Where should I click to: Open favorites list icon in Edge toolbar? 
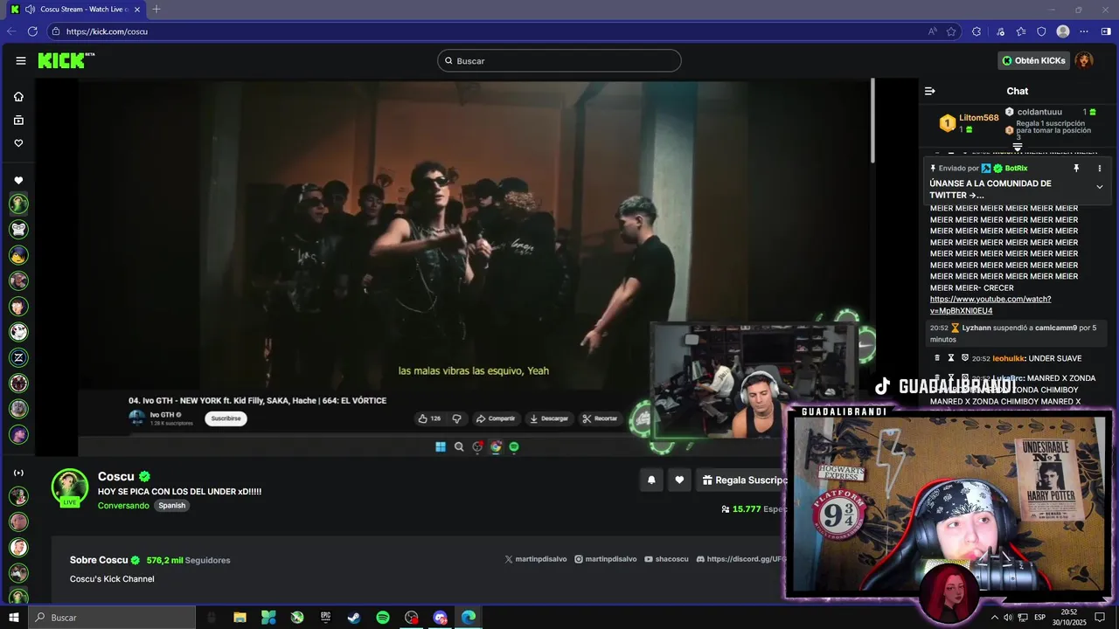click(1021, 31)
